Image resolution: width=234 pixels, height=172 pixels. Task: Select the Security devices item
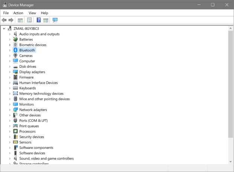(x=32, y=137)
